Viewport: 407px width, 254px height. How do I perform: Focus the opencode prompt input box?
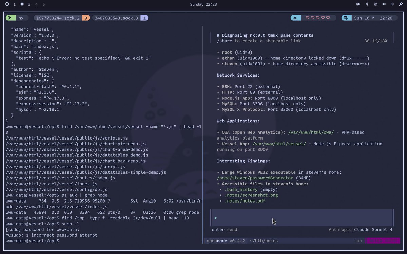[302, 218]
